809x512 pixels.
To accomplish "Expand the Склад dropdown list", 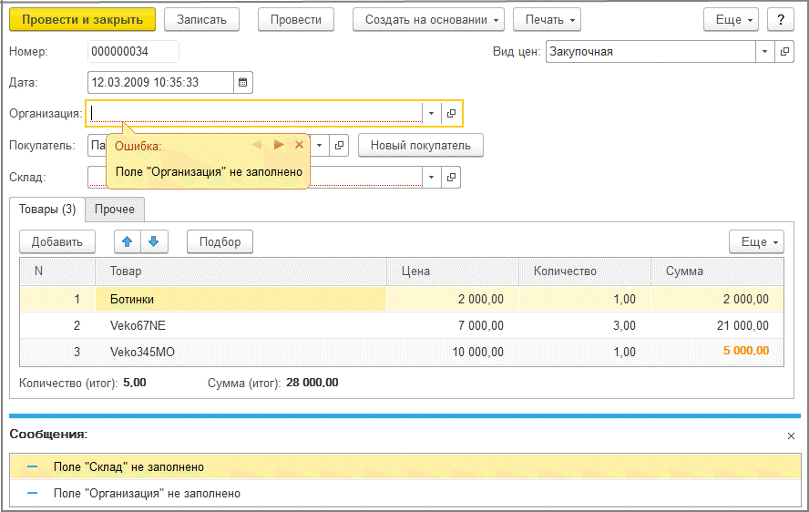I will (x=431, y=177).
